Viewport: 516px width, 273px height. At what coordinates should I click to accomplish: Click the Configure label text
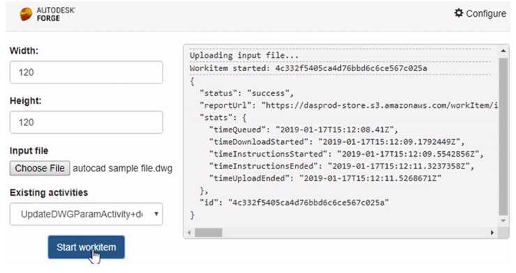pyautogui.click(x=486, y=13)
